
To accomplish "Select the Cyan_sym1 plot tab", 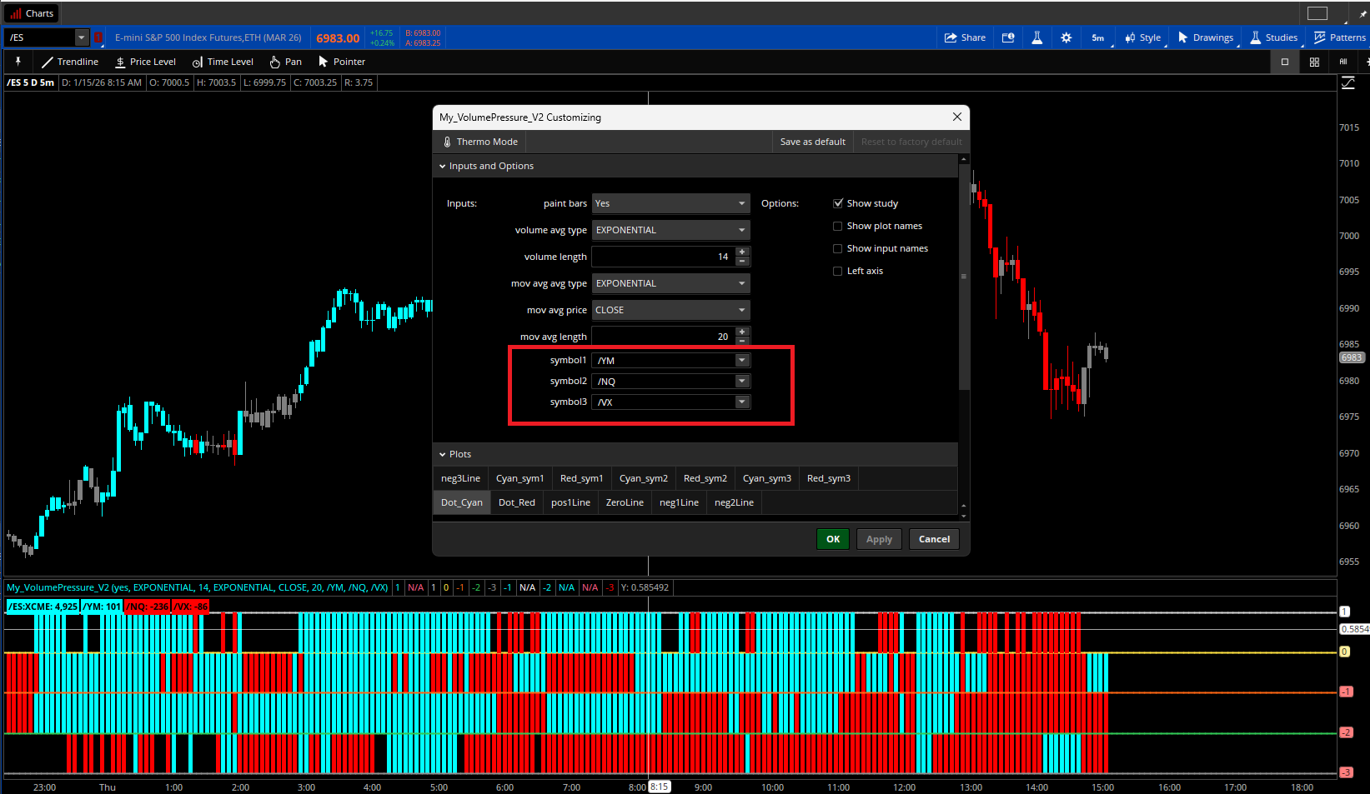I will coord(519,478).
